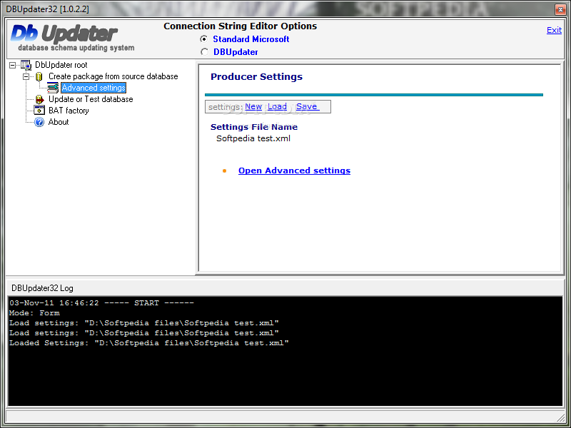Select the DBUpdater radio button
571x428 pixels.
click(x=204, y=52)
